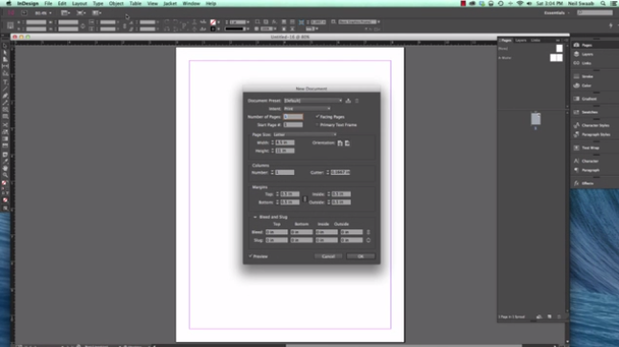Click the save document preset icon
Image resolution: width=619 pixels, height=347 pixels.
(x=348, y=100)
